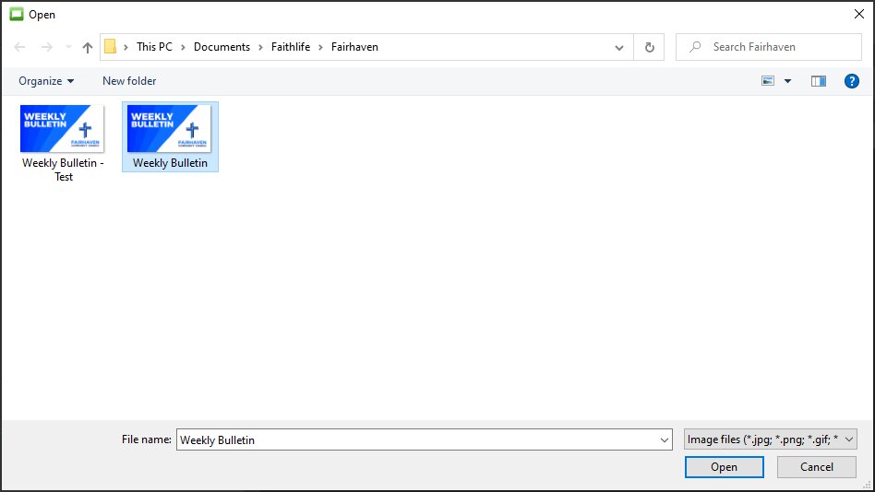This screenshot has width=875, height=492.
Task: Select the highlighted Weekly Bulletin thumbnail
Action: point(169,129)
